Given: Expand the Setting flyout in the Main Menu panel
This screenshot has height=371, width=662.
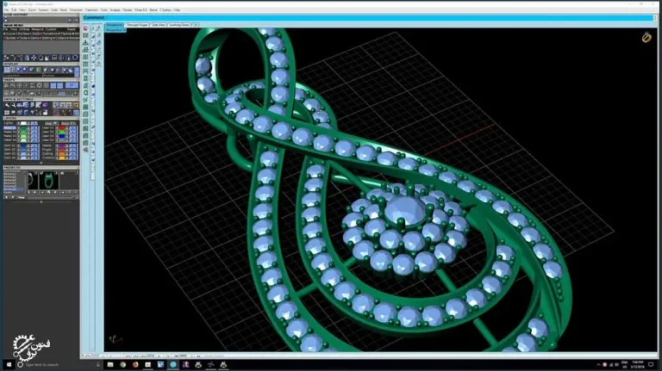Looking at the screenshot, I should coord(47,38).
